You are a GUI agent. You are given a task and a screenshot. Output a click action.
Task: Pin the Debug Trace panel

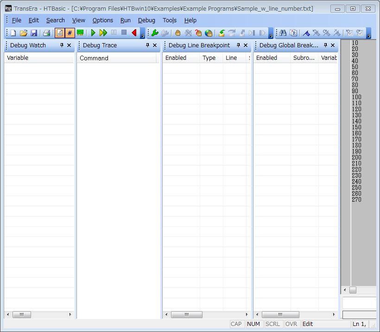(x=147, y=45)
